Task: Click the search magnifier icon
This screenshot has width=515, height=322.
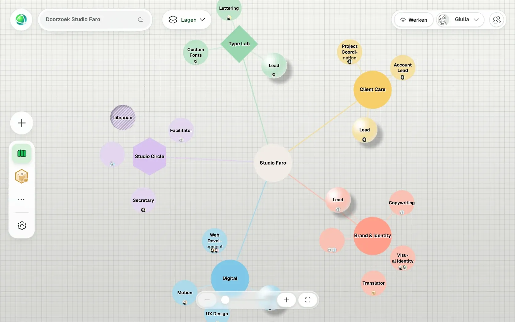Action: [x=140, y=20]
